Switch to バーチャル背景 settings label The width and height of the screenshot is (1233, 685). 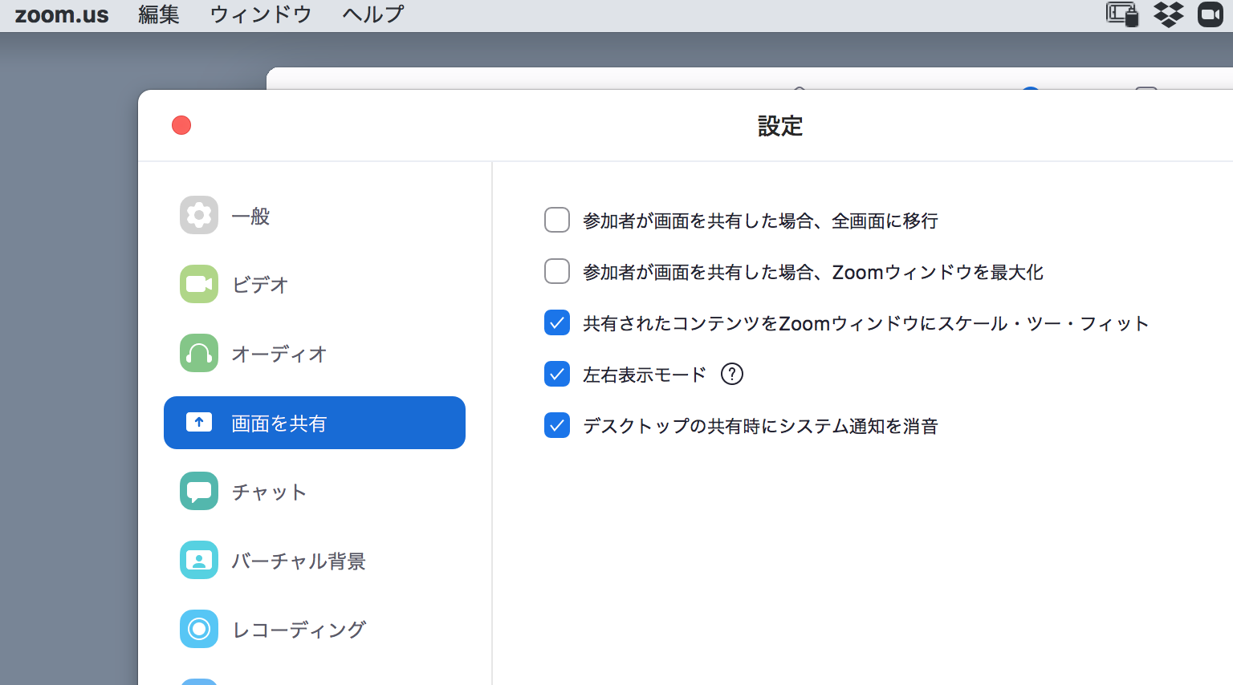(299, 561)
